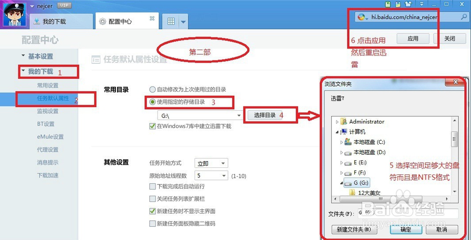
Task: Click the magnifier search icon
Action: [x=463, y=17]
